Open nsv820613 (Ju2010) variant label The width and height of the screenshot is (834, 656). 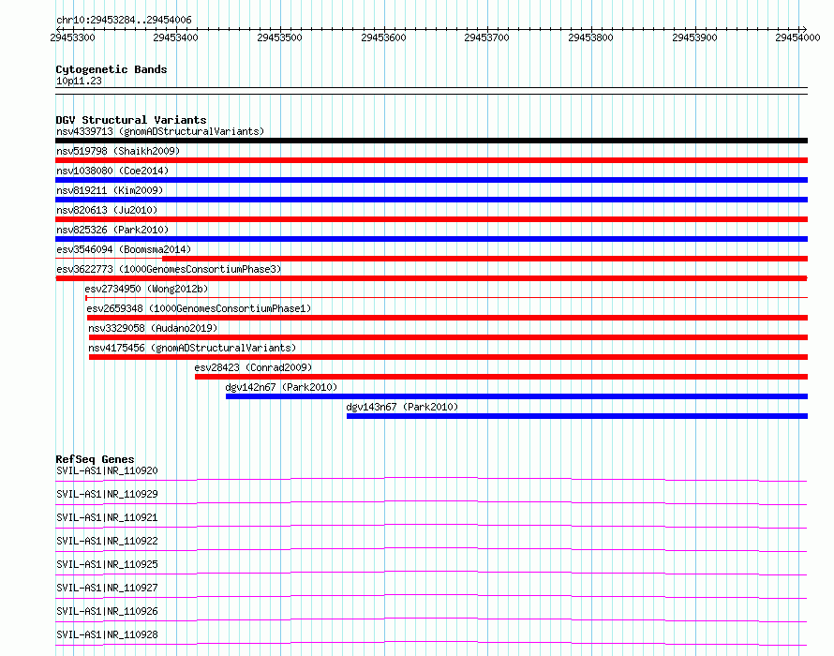(107, 210)
